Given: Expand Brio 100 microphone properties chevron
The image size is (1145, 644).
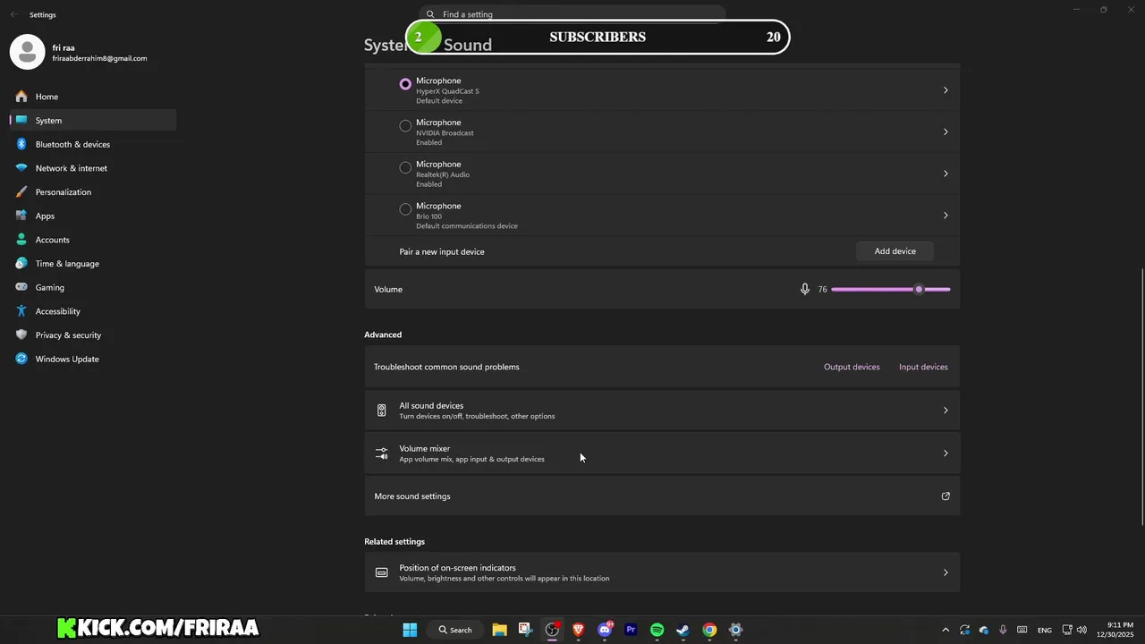Looking at the screenshot, I should coord(946,216).
